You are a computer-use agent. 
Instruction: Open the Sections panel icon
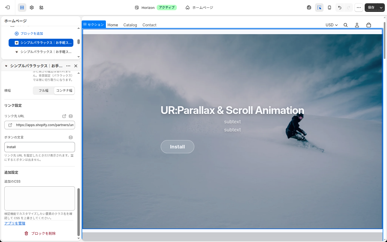pos(22,8)
